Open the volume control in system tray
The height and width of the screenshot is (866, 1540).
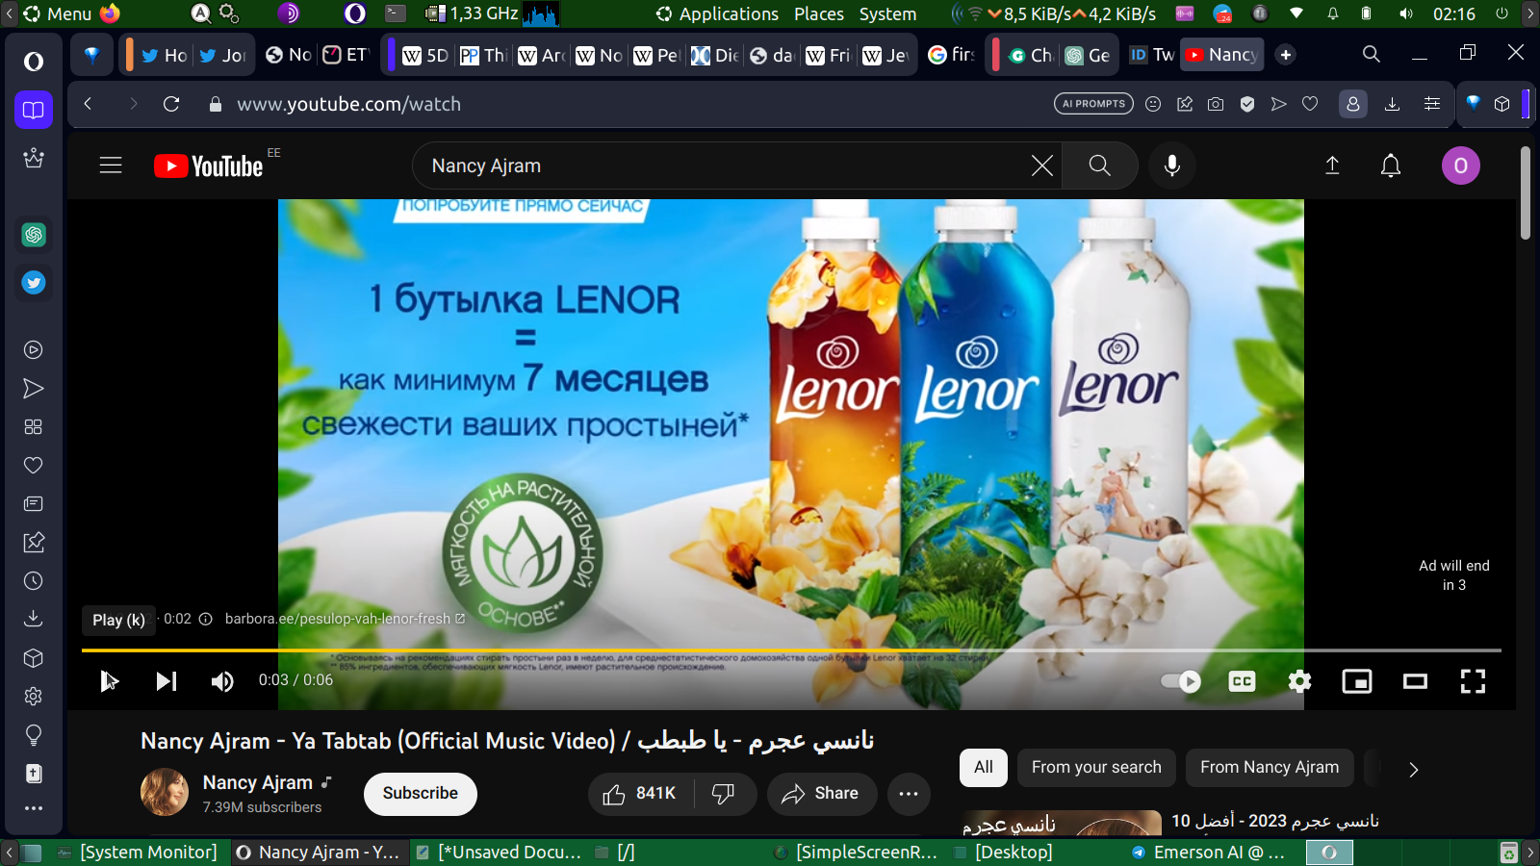point(1406,13)
